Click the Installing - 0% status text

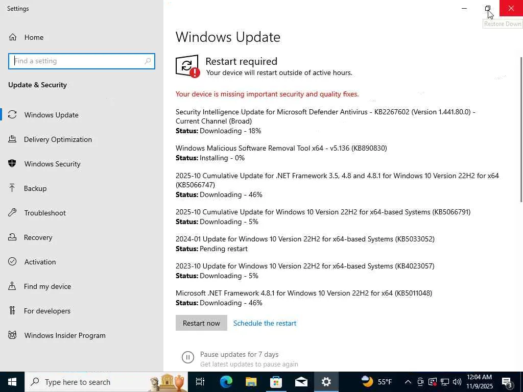coord(222,158)
